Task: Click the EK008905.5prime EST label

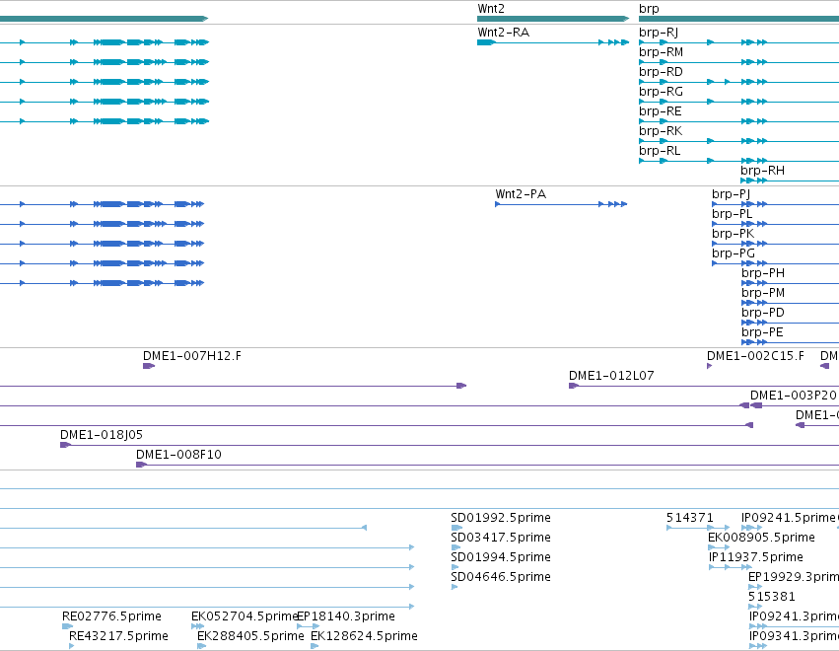Action: tap(761, 538)
